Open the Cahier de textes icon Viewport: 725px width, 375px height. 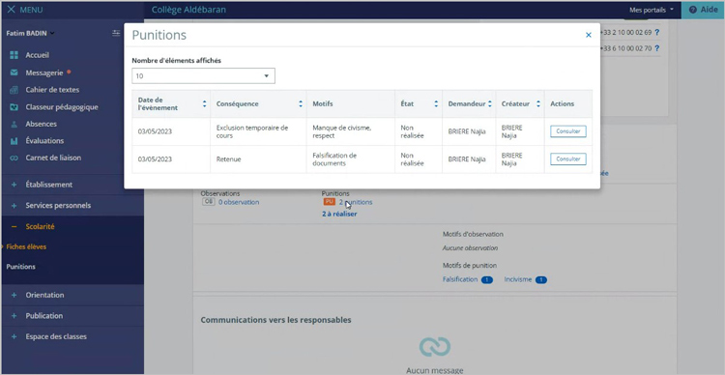14,90
